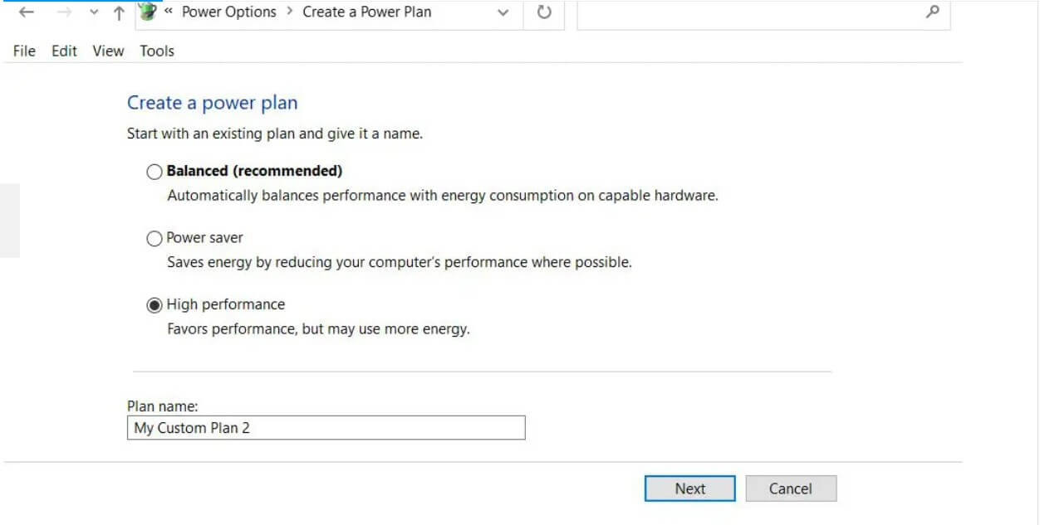Expand the chevron after Power Options breadcrumb
1040x525 pixels.
click(289, 12)
